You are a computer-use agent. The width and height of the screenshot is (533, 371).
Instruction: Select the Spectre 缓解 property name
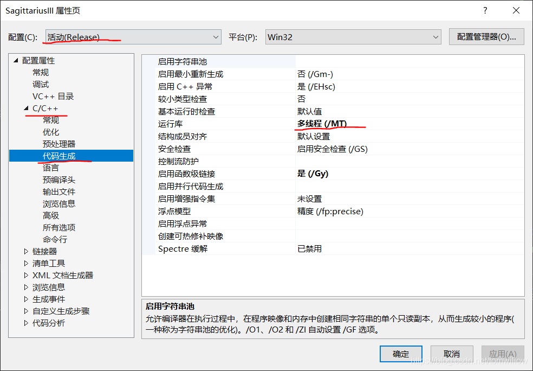183,249
